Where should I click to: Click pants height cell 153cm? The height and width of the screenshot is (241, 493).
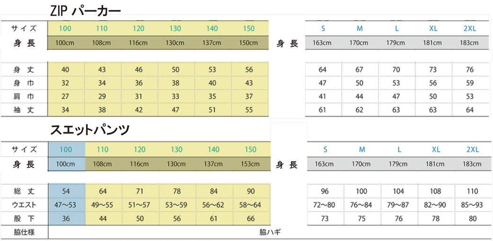click(x=251, y=164)
